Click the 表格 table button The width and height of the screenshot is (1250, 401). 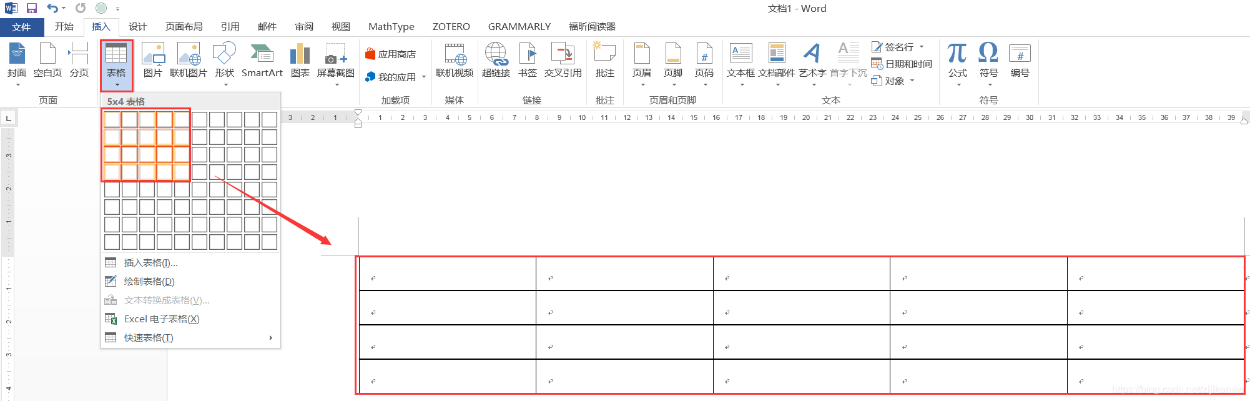point(117,65)
